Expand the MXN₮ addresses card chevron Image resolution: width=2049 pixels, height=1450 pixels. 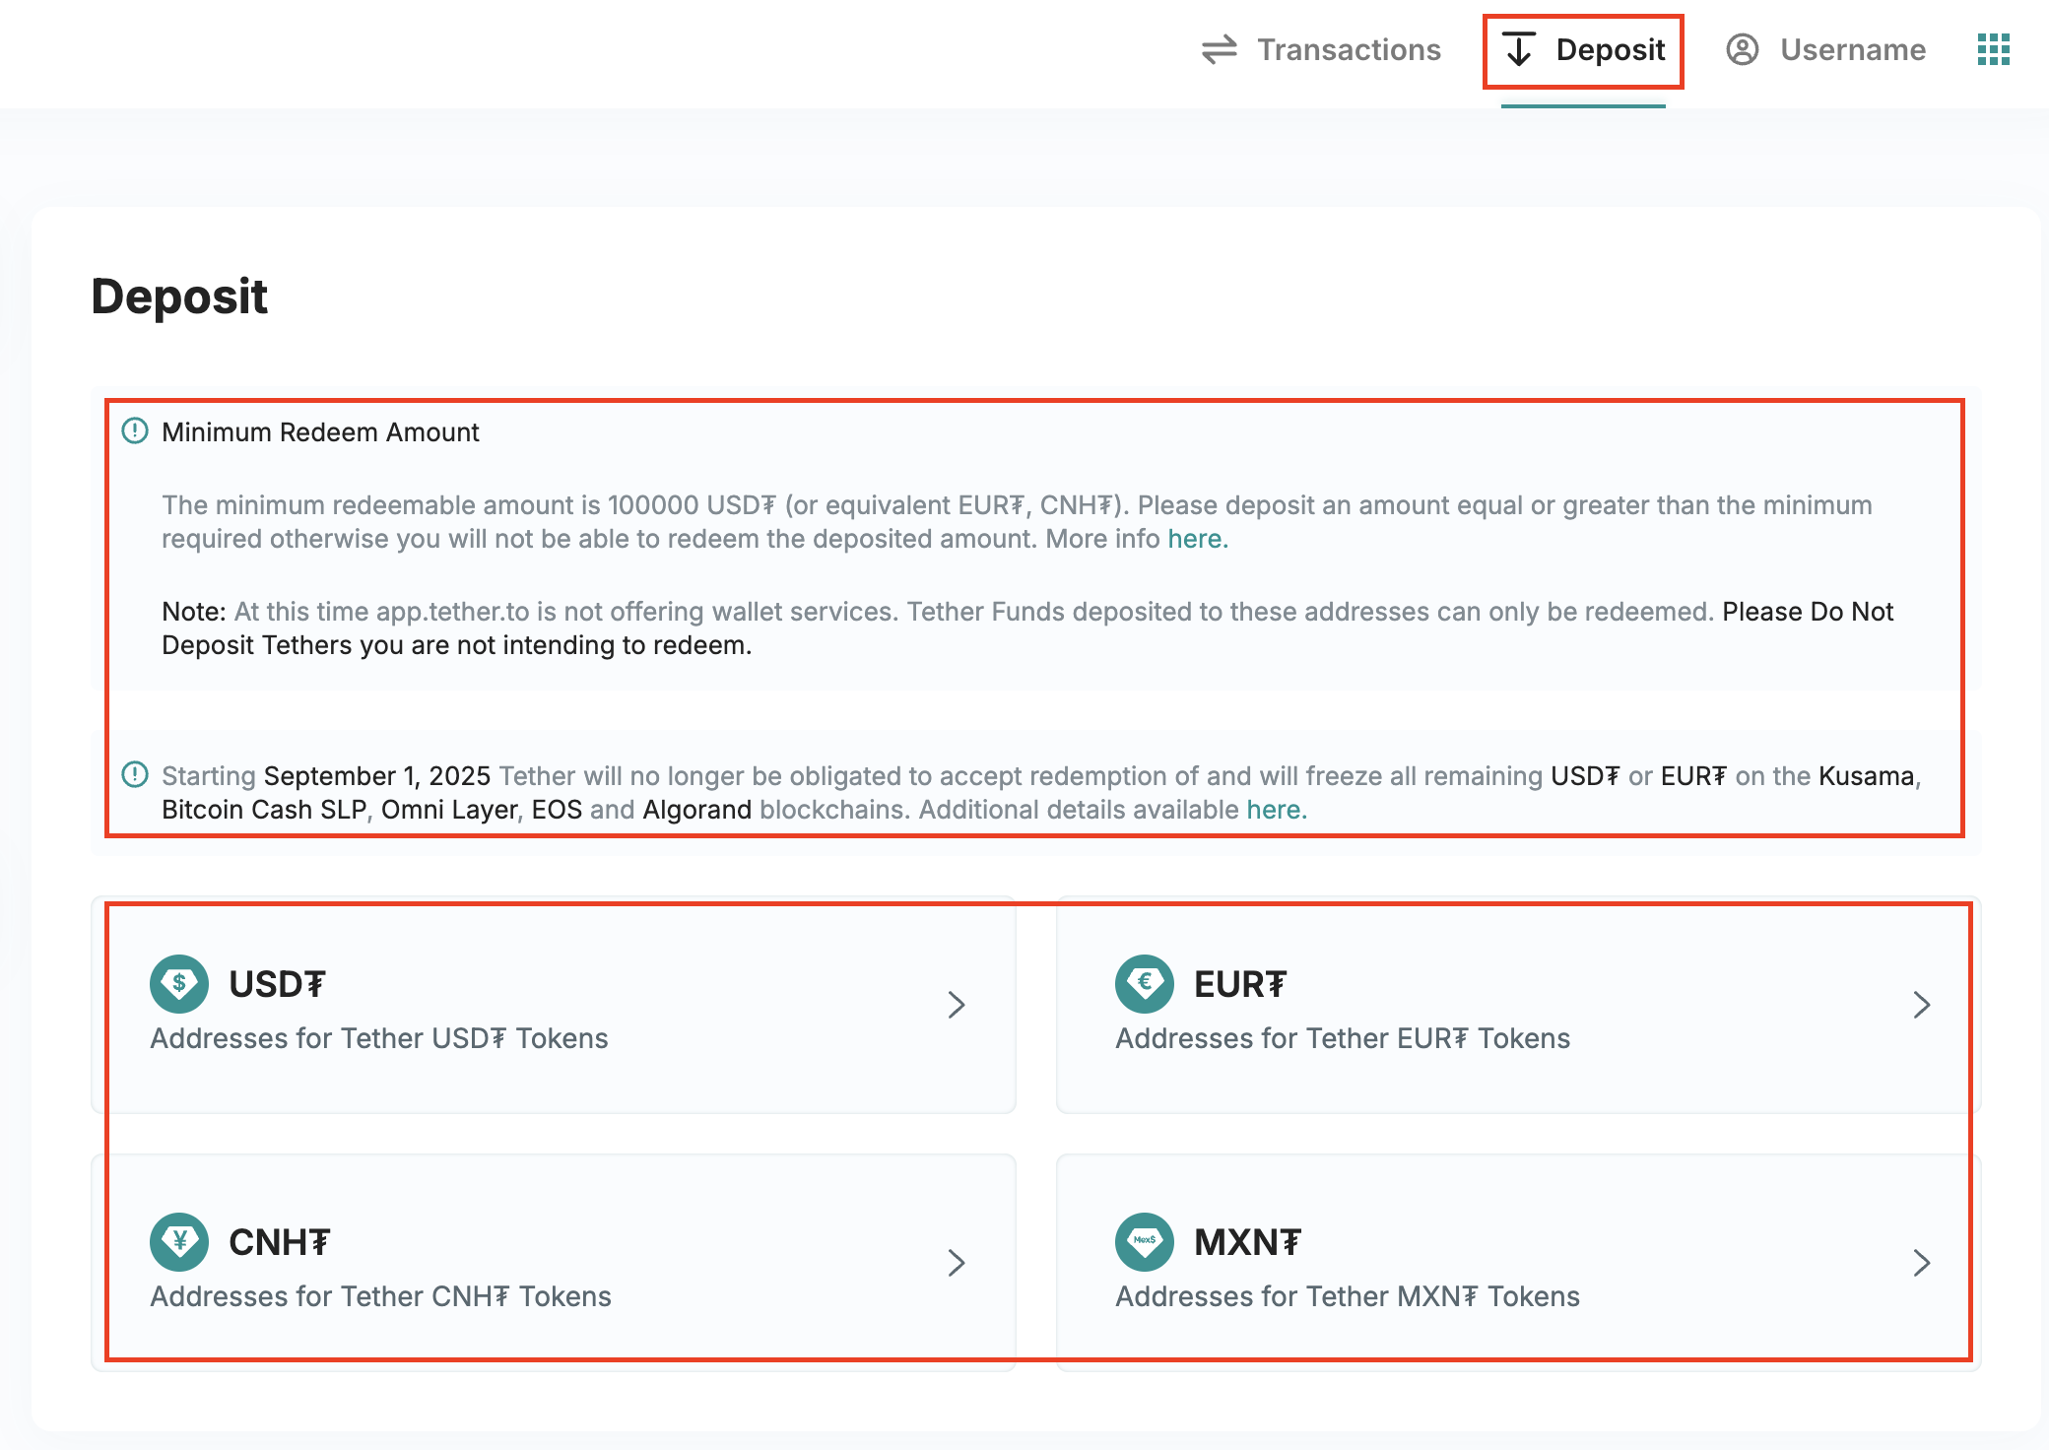pos(1922,1263)
